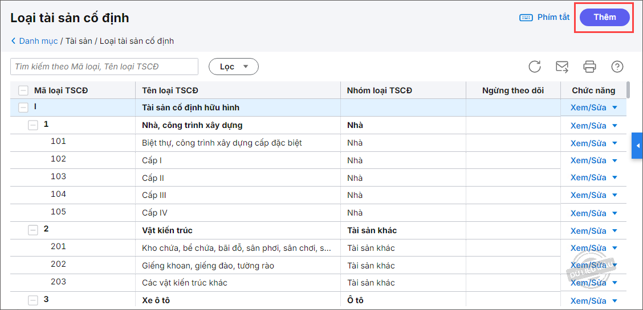Collapse group 1 Nhà, công trình xây dựng
Image resolution: width=643 pixels, height=310 pixels.
33,125
